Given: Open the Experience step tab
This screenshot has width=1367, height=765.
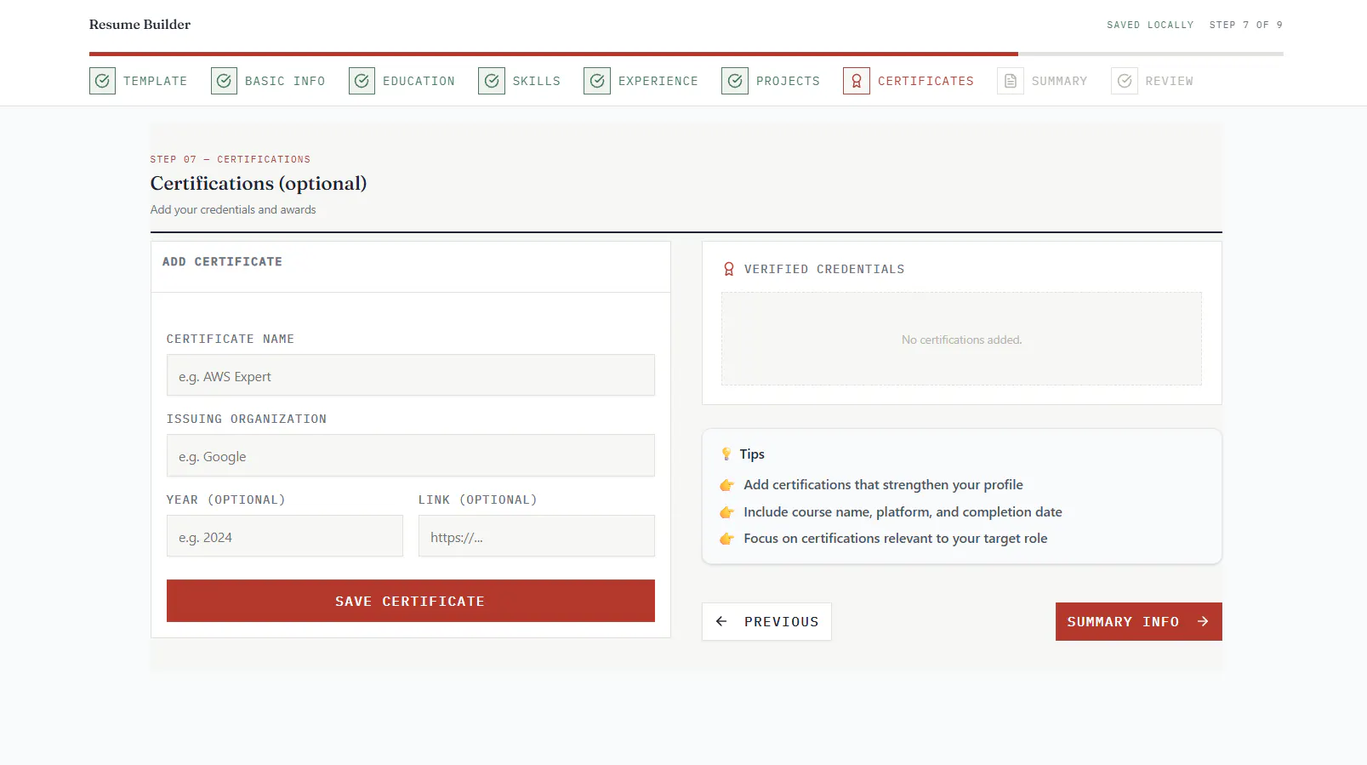Looking at the screenshot, I should click(641, 81).
